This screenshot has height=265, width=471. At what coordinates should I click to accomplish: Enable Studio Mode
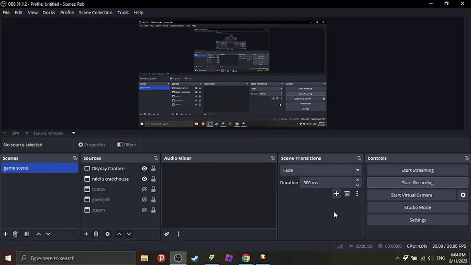click(x=418, y=207)
